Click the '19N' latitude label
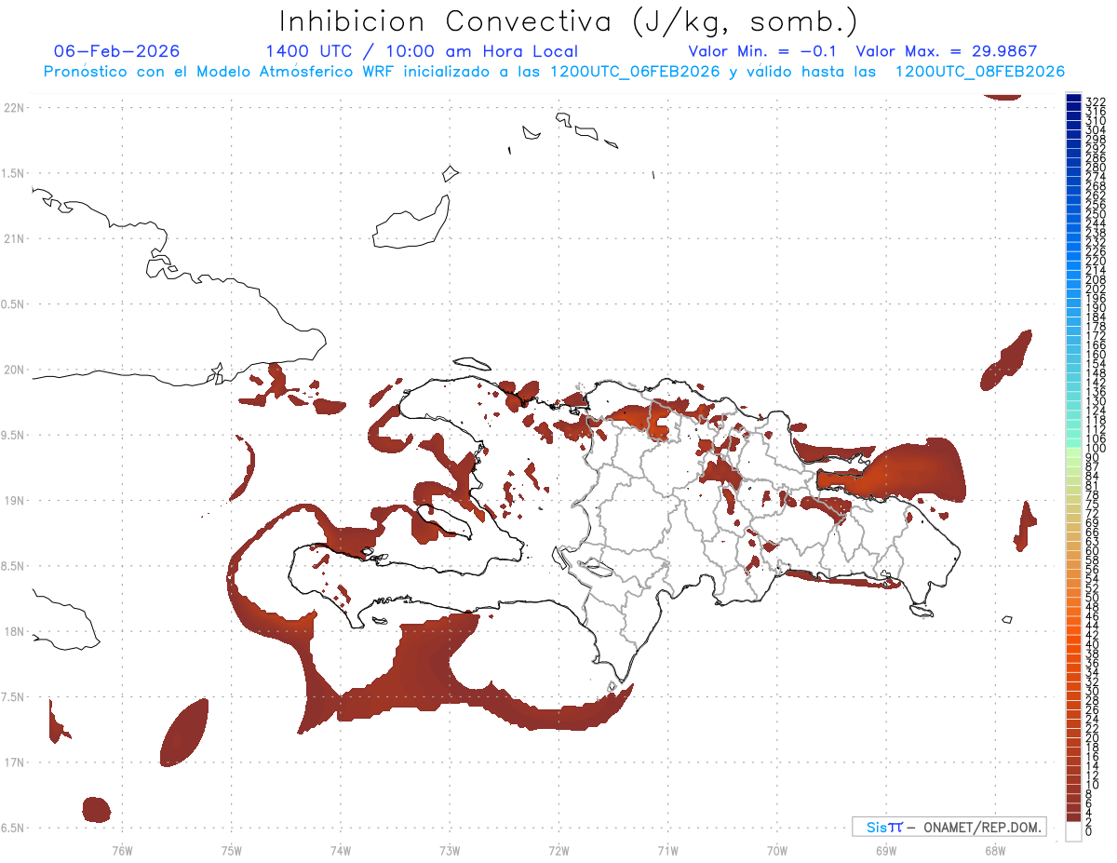 13,500
